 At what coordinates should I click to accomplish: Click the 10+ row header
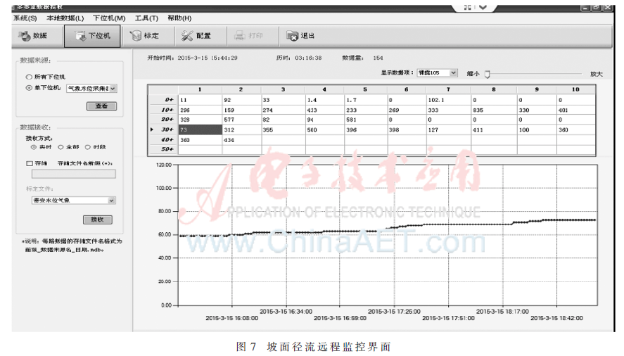163,110
